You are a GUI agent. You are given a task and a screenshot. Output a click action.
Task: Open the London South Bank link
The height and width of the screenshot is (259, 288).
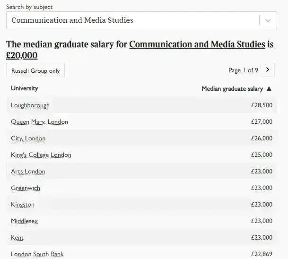[37, 254]
